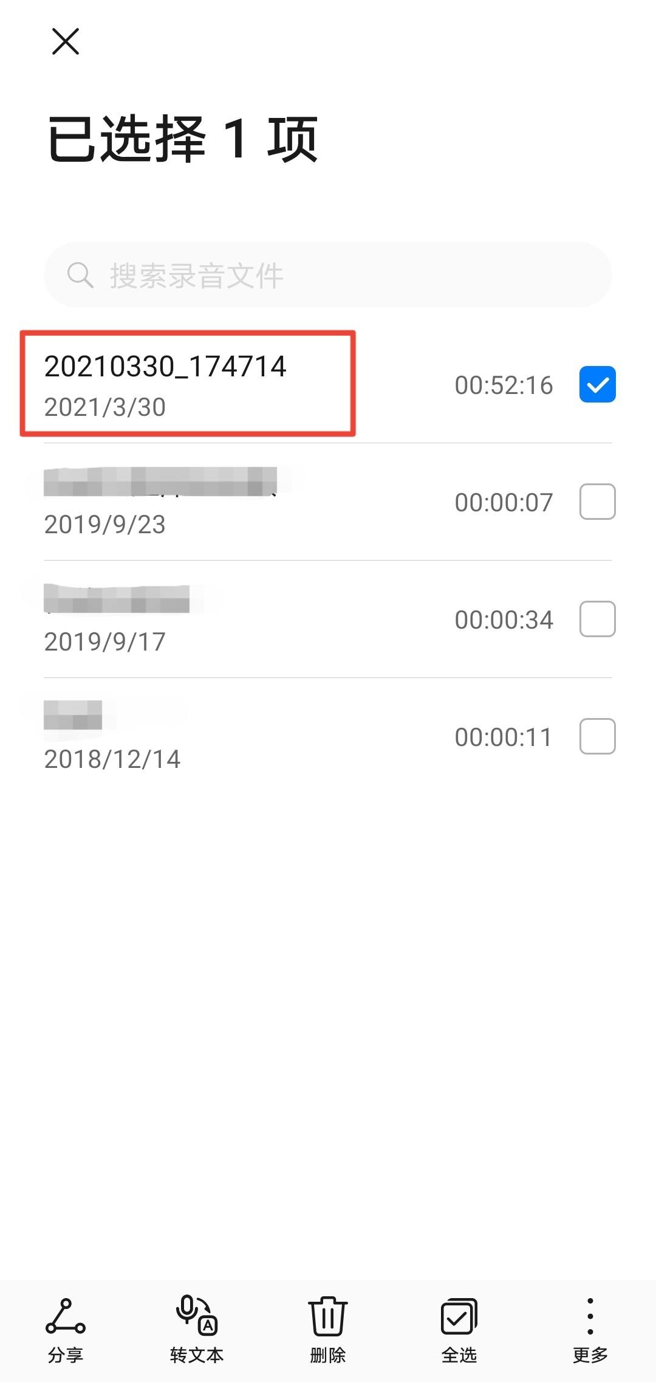Select the recording dated 2018/12/14
This screenshot has width=656, height=1382.
tap(328, 736)
